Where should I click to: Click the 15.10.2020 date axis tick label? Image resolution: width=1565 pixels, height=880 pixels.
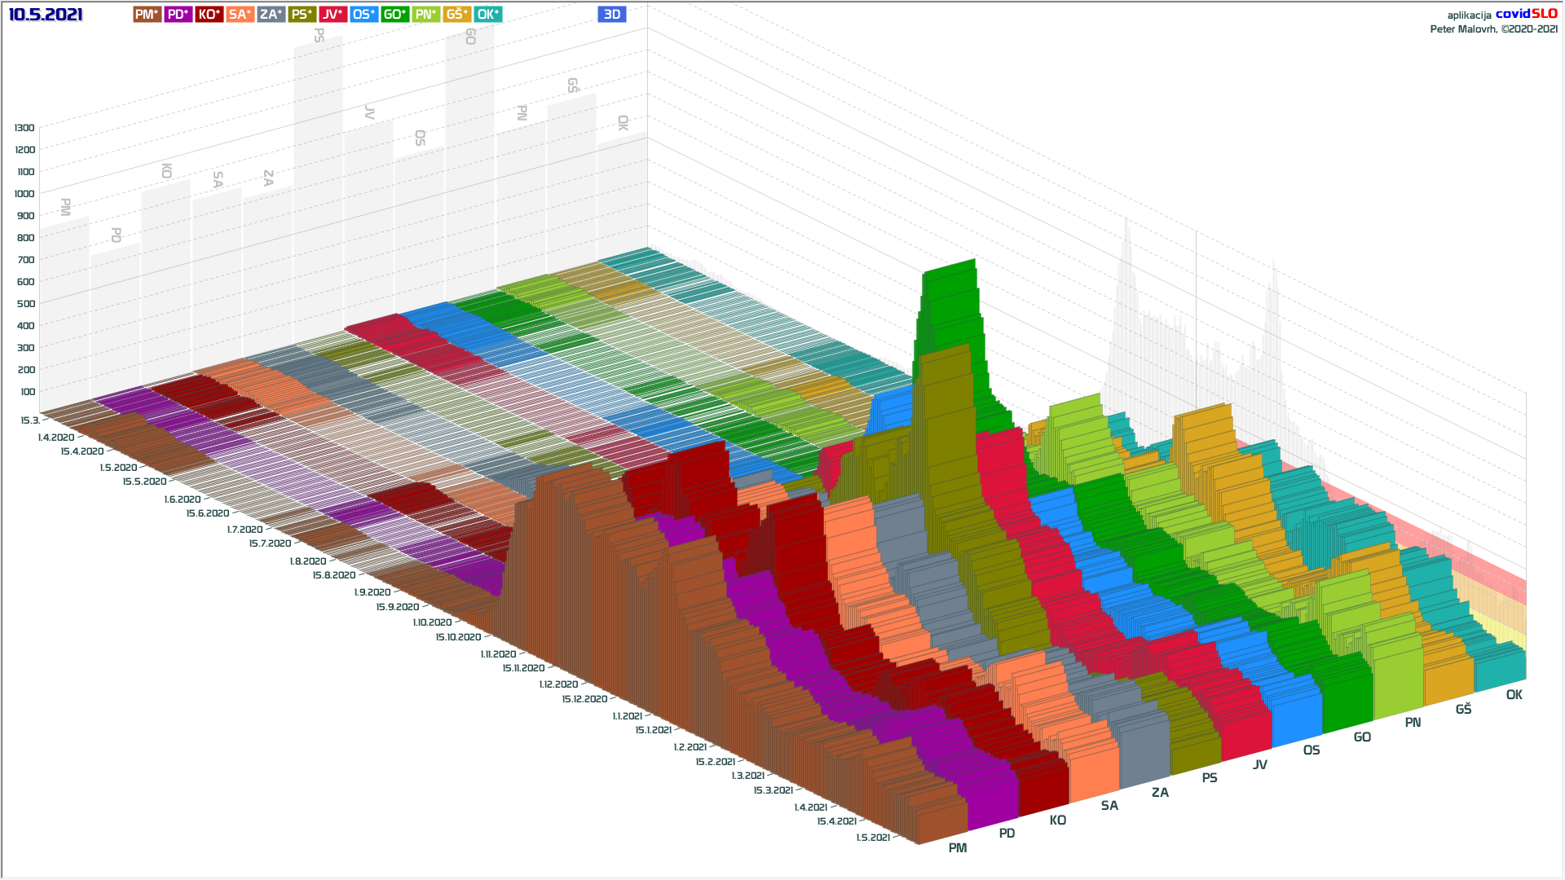point(458,637)
